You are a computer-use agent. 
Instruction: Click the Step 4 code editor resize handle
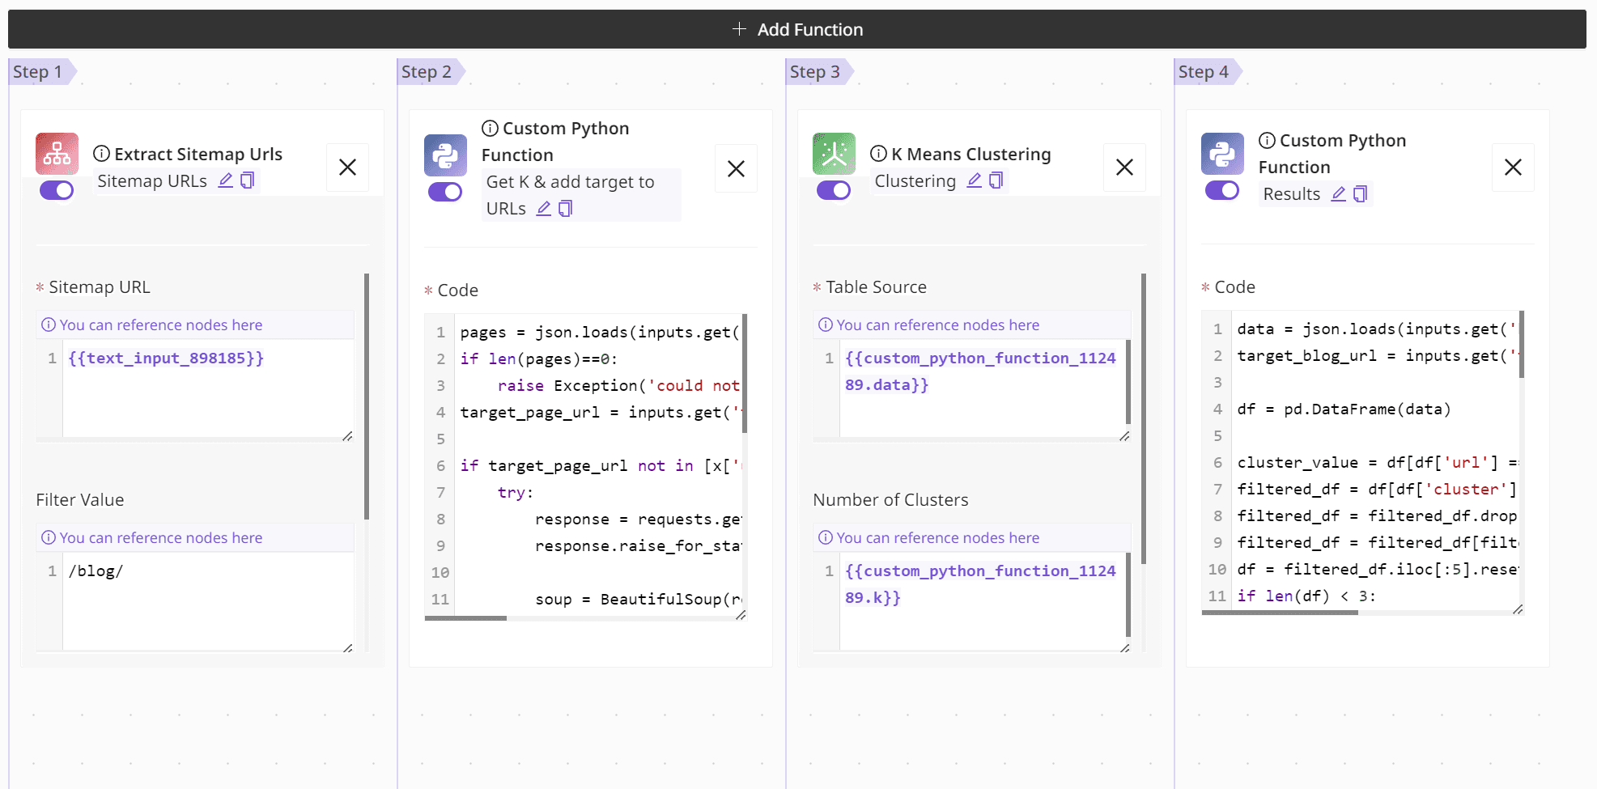pos(1518,609)
